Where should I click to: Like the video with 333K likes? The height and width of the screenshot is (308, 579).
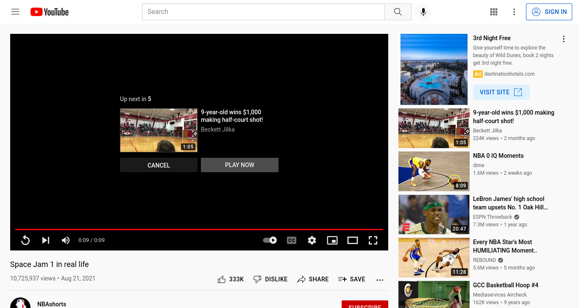pyautogui.click(x=231, y=279)
